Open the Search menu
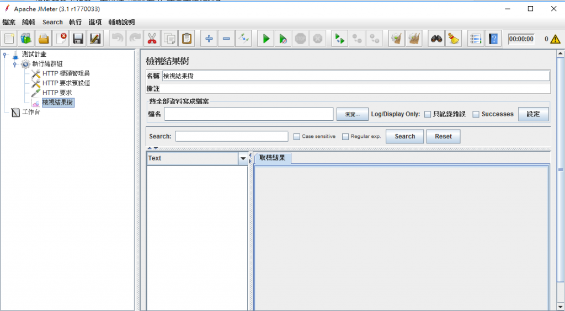The height and width of the screenshot is (311, 565). pos(52,22)
